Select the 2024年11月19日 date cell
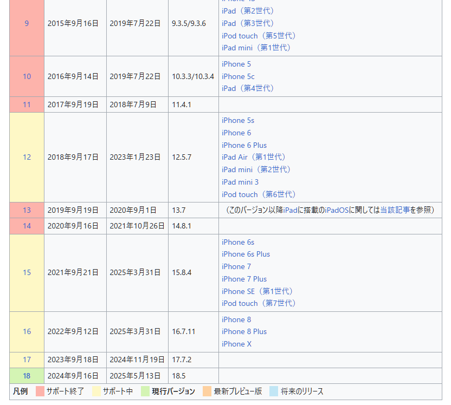451x405 pixels. (137, 360)
